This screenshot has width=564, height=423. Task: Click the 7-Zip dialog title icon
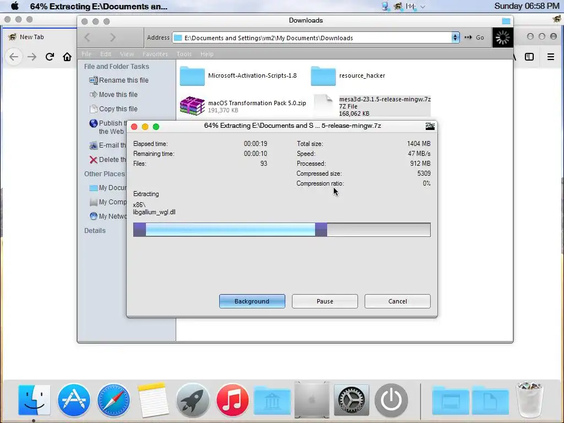pyautogui.click(x=430, y=126)
